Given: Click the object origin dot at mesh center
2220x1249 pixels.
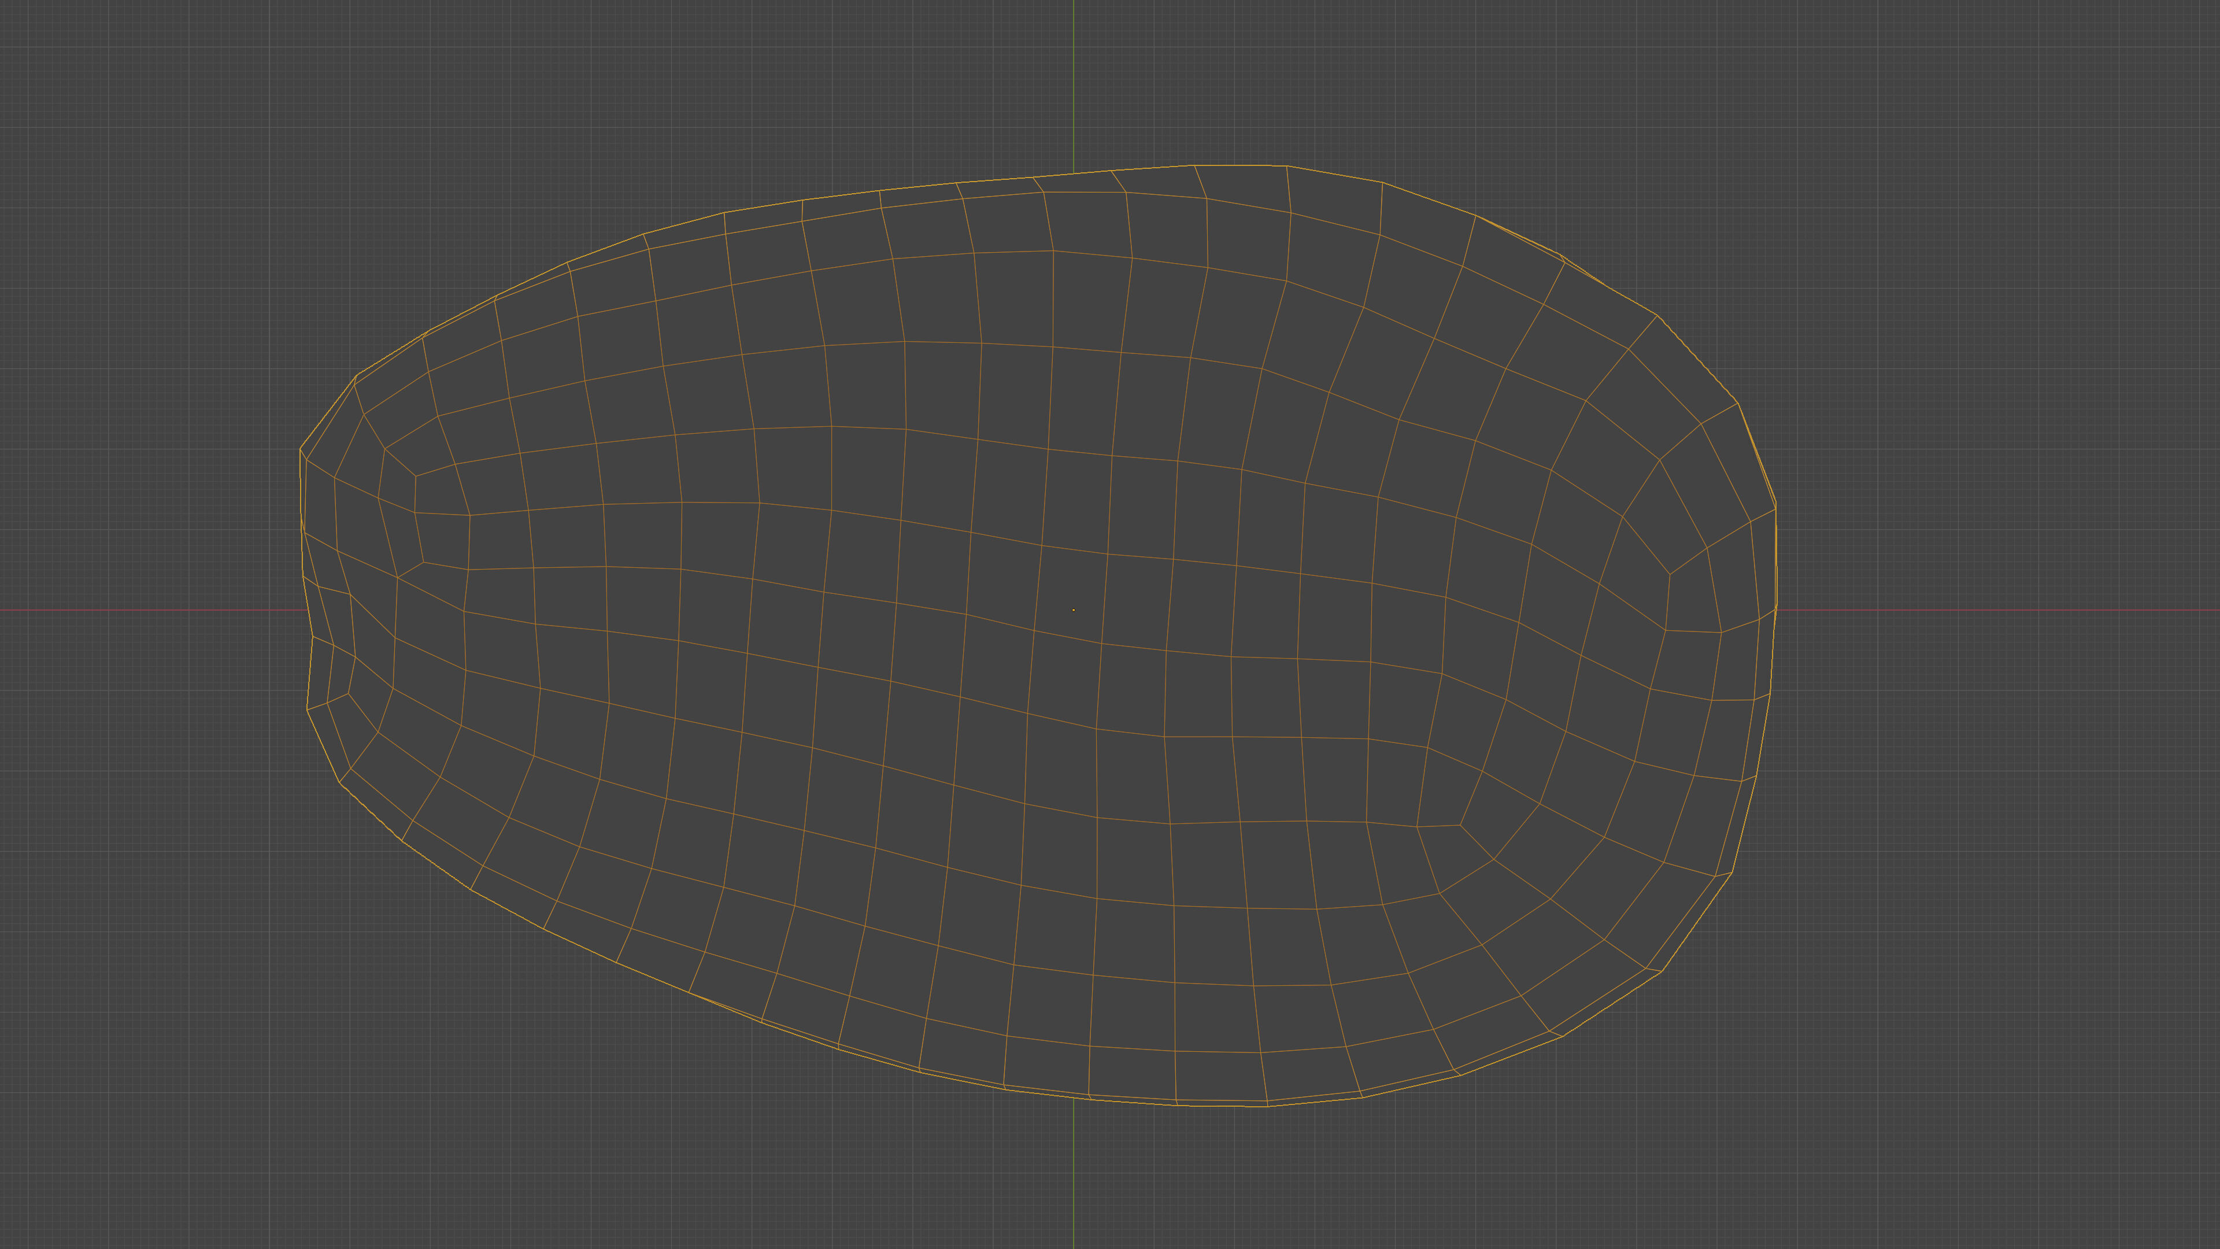Looking at the screenshot, I should pos(1073,609).
